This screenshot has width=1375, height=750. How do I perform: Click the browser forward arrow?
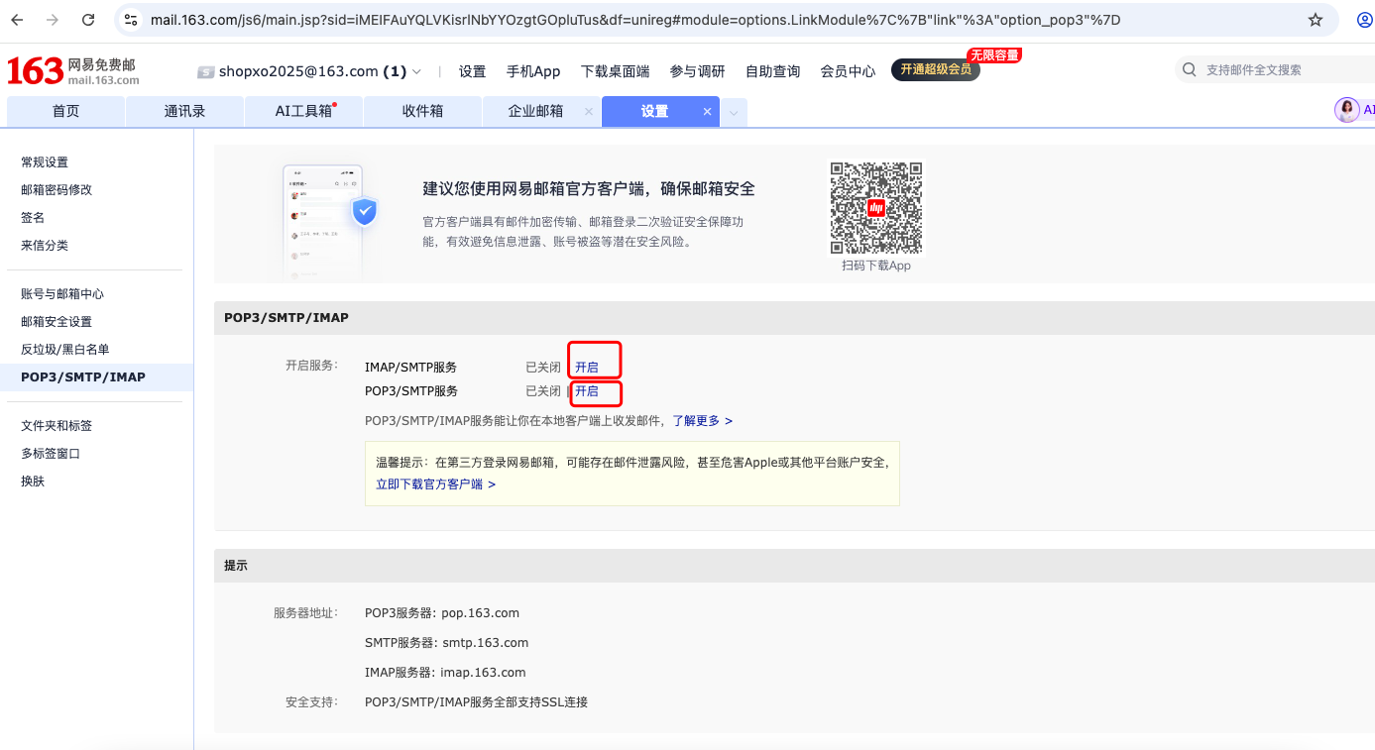tap(53, 20)
